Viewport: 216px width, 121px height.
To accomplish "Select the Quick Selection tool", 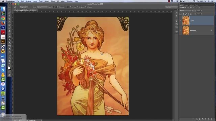I will click(9, 16).
